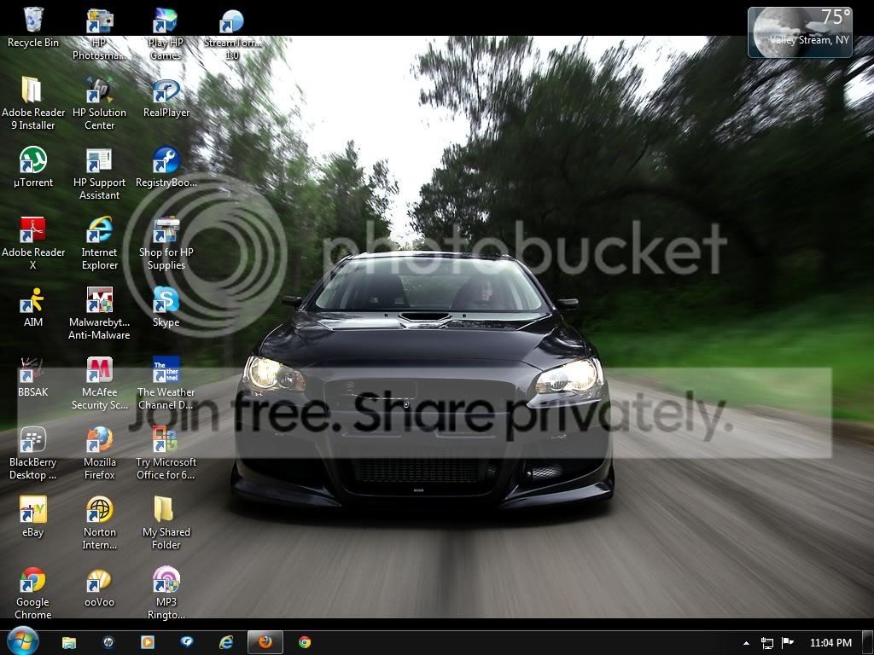Launch Internet Explorer from the taskbar
Viewport: 874px width, 655px height.
(225, 642)
